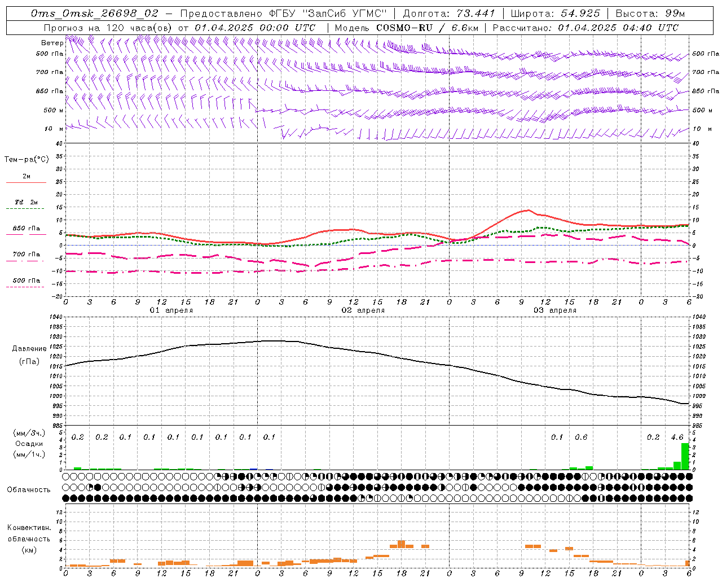Click the '0.6' precipitation total value

click(x=581, y=437)
